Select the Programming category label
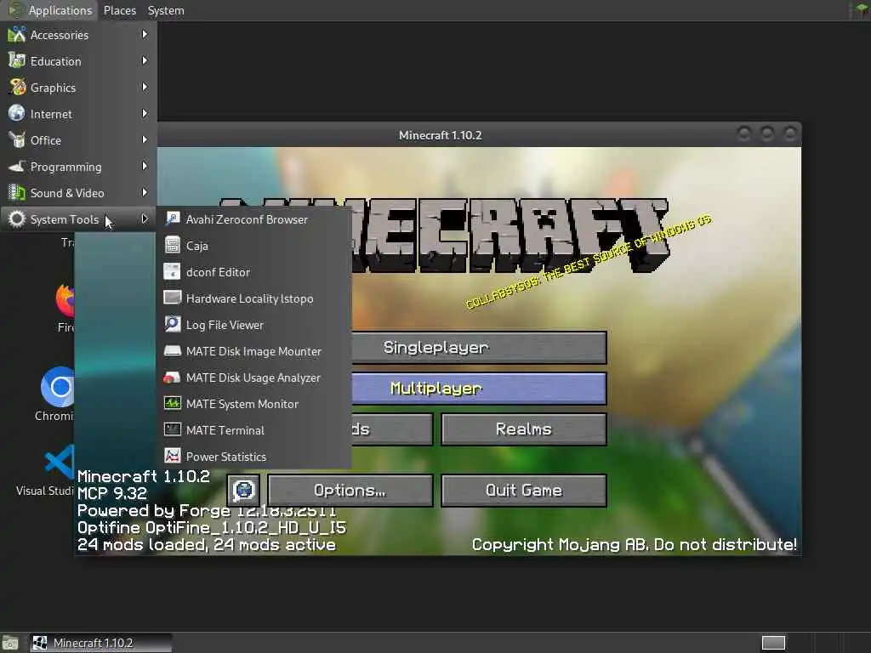 (66, 167)
